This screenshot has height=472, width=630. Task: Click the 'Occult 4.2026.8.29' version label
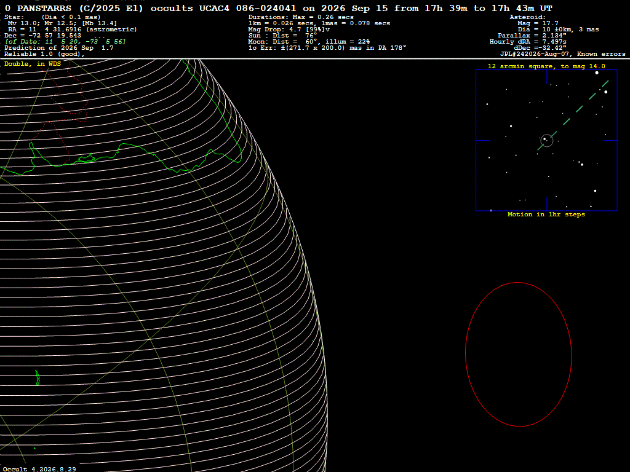point(39,469)
